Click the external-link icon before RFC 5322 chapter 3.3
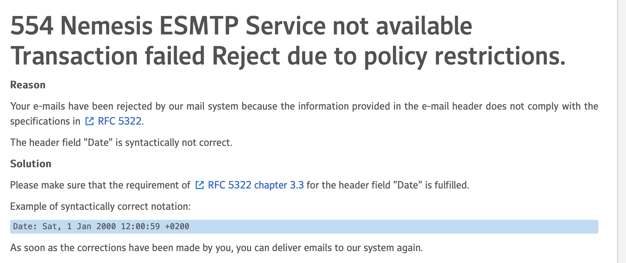Viewport: 626px width, 263px height. pos(200,185)
